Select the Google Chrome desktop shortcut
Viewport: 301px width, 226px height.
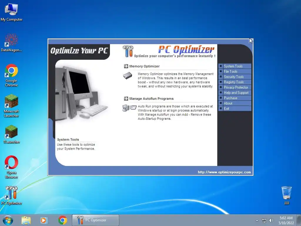[11, 75]
